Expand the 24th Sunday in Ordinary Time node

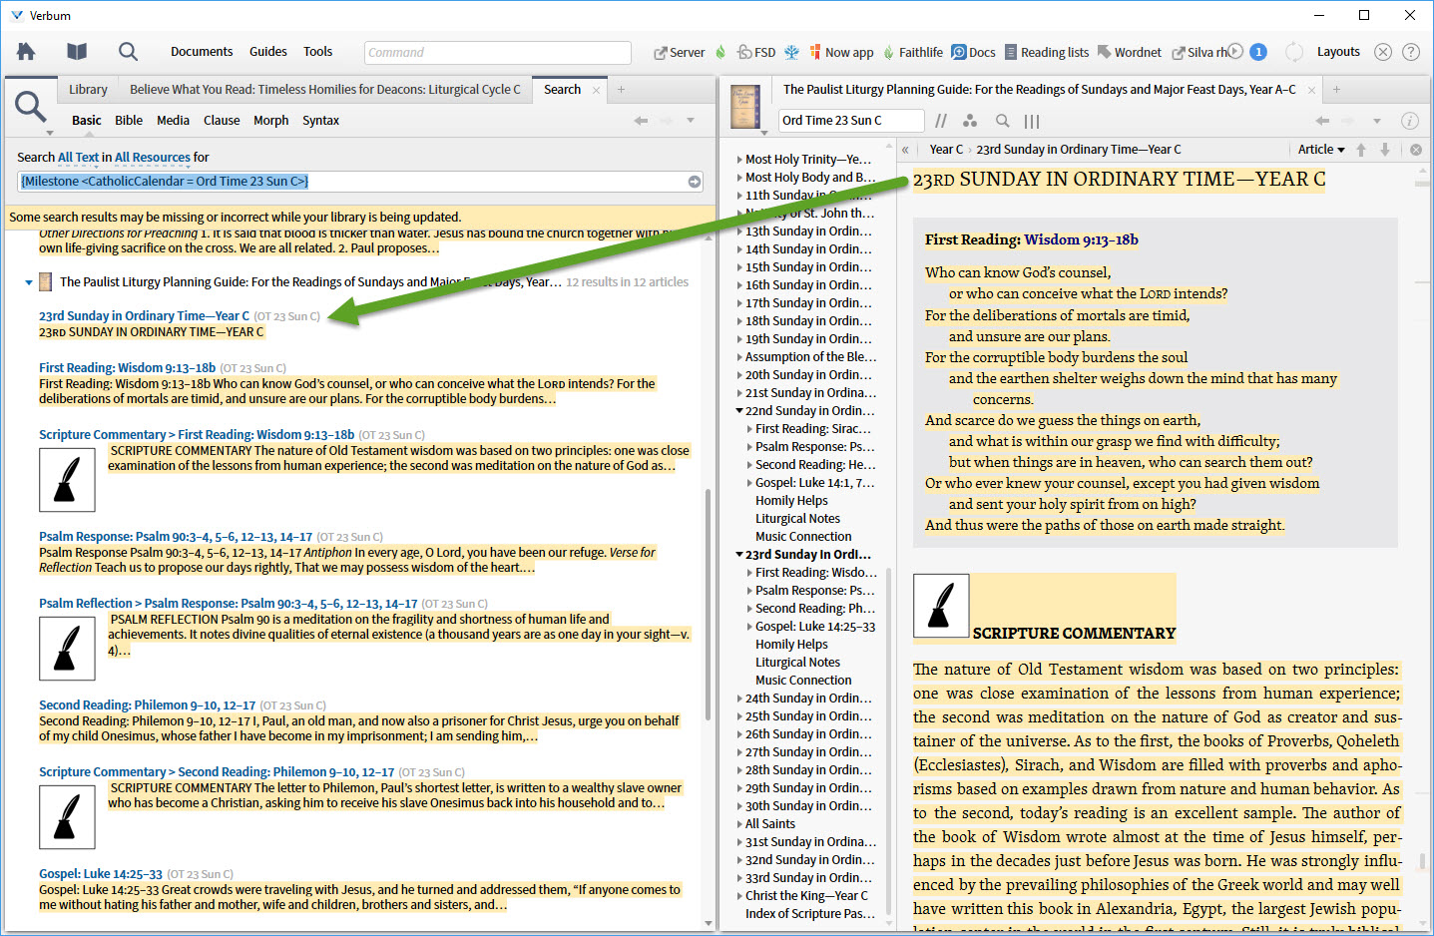tap(739, 699)
